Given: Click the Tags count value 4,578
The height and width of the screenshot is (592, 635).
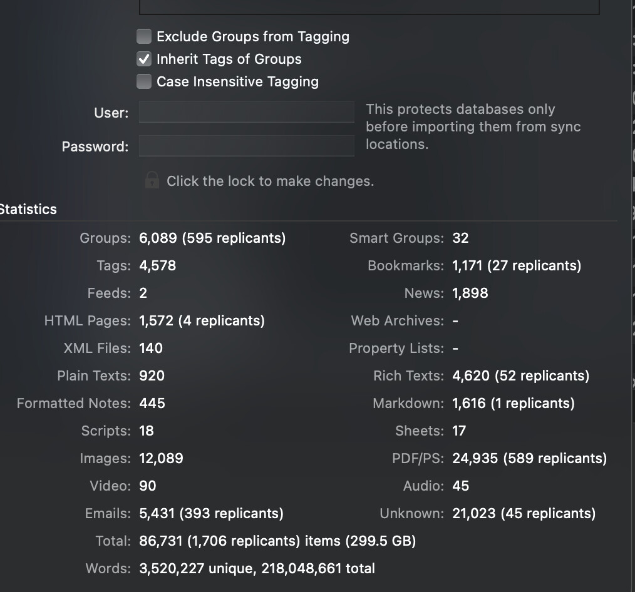Looking at the screenshot, I should (x=158, y=265).
